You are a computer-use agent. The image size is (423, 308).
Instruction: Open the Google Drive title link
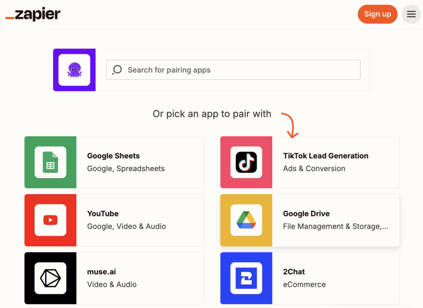tap(306, 213)
